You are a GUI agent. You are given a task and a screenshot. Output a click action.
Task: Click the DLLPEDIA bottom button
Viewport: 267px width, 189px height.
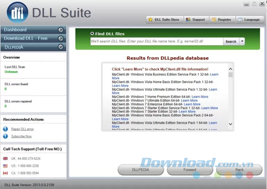(141, 170)
